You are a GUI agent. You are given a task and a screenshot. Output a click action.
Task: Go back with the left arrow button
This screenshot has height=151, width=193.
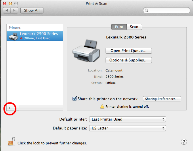pos(7,10)
